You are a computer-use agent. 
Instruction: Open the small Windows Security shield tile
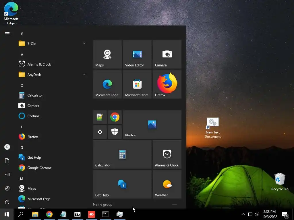(115, 132)
